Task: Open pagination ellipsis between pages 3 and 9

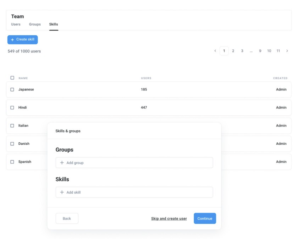Action: coord(251,51)
